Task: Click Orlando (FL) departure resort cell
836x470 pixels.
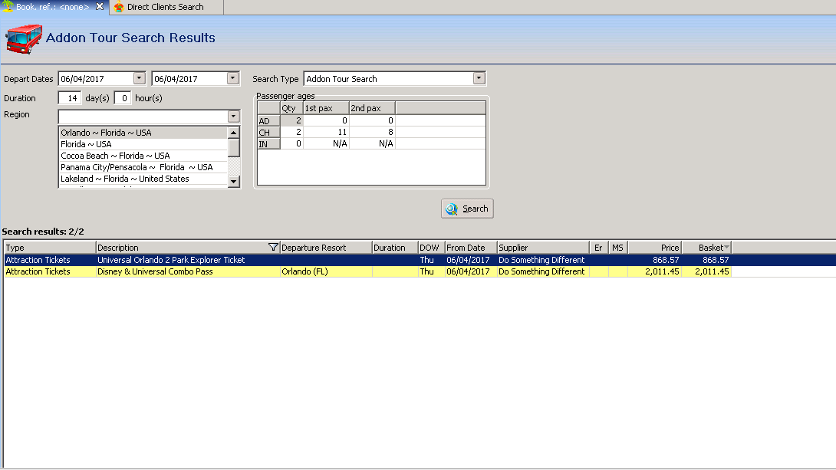Action: pos(326,271)
